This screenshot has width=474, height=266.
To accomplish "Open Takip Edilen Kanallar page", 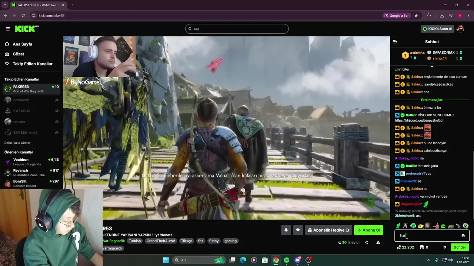I will pyautogui.click(x=33, y=64).
